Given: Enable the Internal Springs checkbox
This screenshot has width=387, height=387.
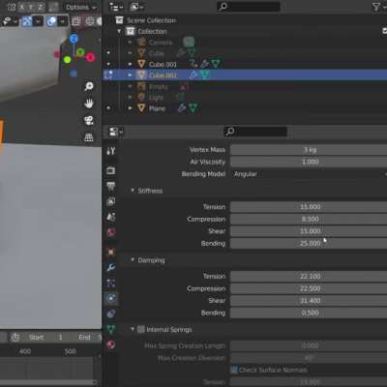Looking at the screenshot, I should click(141, 329).
